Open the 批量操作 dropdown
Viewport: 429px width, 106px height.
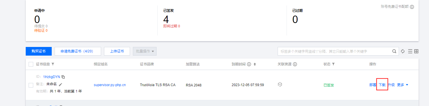click(x=144, y=51)
